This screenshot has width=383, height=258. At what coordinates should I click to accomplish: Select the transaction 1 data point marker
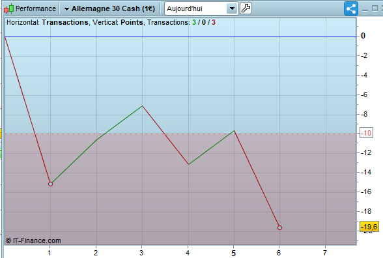[x=50, y=184]
